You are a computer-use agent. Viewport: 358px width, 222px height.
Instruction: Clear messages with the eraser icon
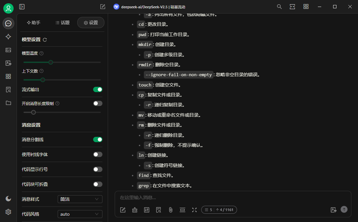pos(135,210)
